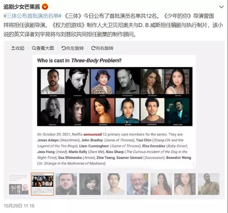
Task: Open the 追剧少女芒果酱 user profile
Action: coord(21,7)
